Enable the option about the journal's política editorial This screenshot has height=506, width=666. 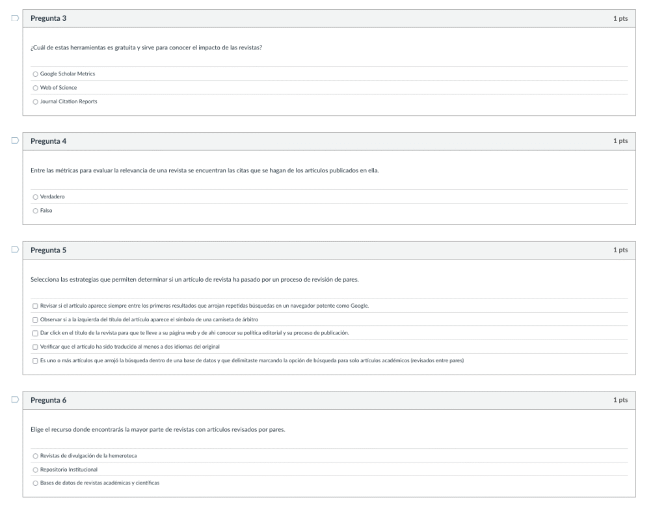[x=35, y=333]
